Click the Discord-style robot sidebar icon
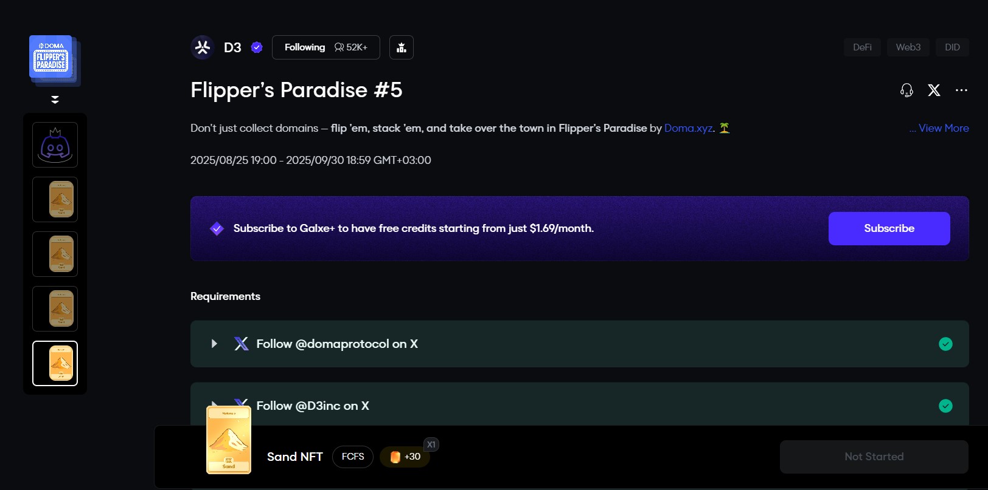This screenshot has width=988, height=490. coord(55,145)
